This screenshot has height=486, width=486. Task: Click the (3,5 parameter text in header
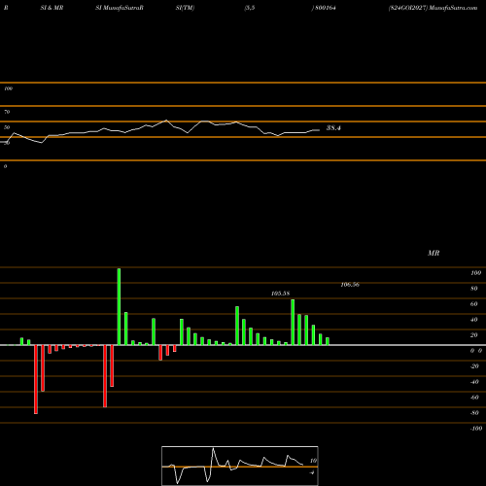(x=250, y=8)
